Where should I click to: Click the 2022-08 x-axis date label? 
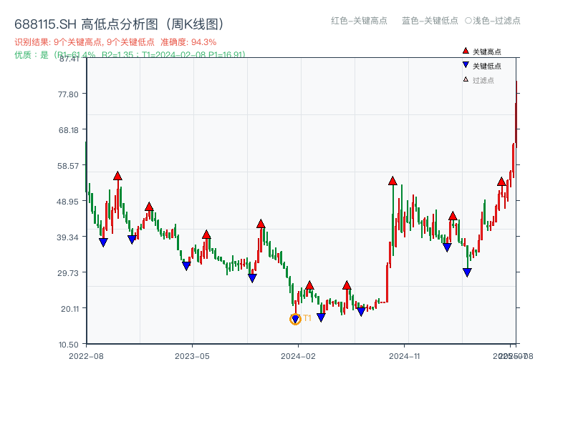point(86,356)
